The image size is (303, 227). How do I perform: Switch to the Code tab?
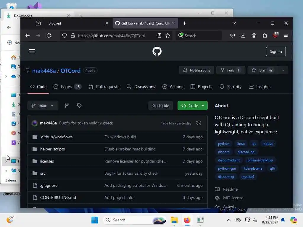38,87
